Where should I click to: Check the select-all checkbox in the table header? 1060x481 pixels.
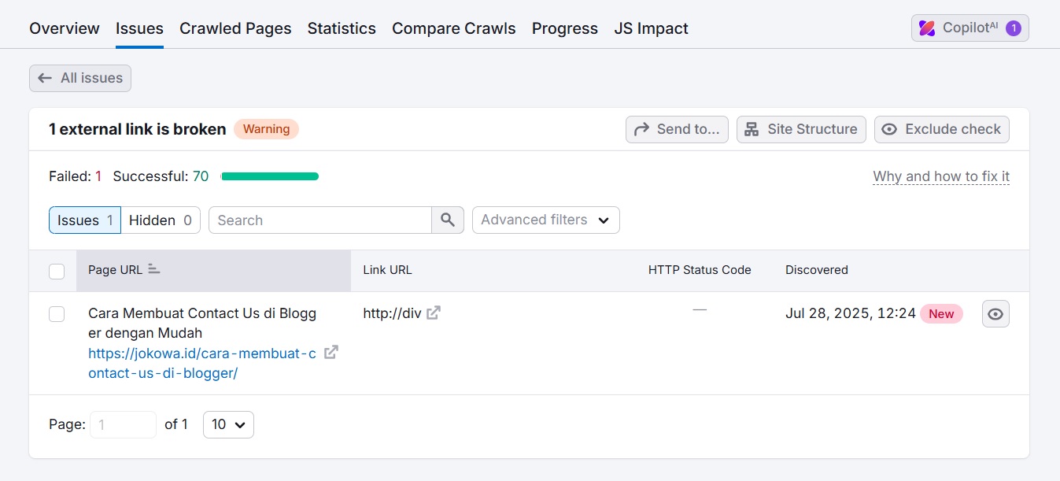(x=56, y=271)
